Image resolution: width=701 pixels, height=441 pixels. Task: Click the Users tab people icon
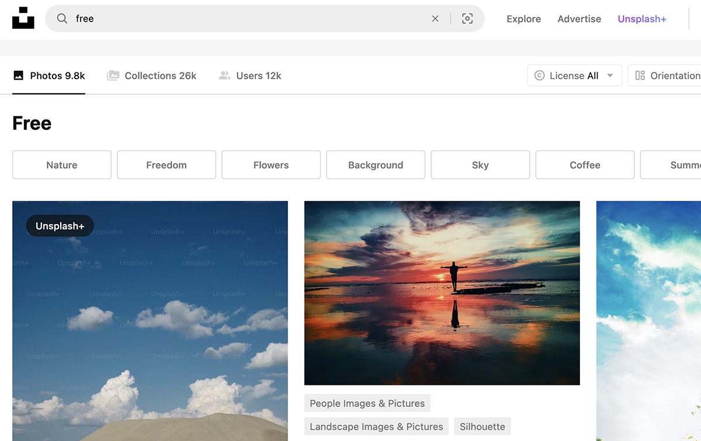point(224,75)
